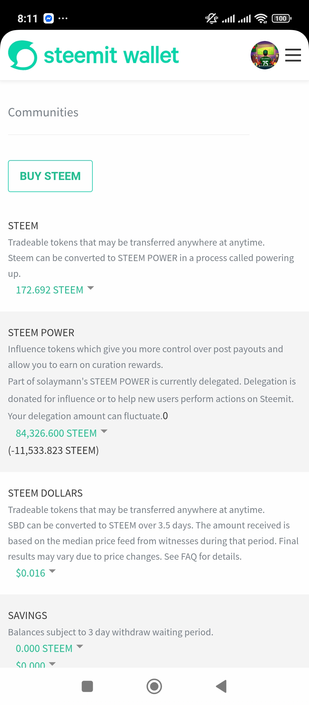
Task: Tap the delegated (-11,533.823 STEEM) amount
Action: [x=54, y=450]
